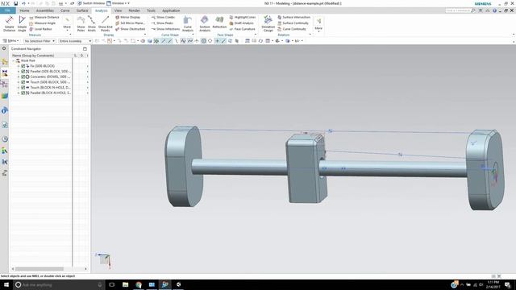Open Section Analysis tool
The height and width of the screenshot is (290, 516).
click(205, 23)
